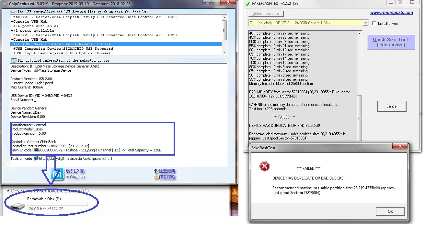Viewport: 425px width, 226px height.
Task: Select the (6 ports available) row
Action: (x=116, y=26)
